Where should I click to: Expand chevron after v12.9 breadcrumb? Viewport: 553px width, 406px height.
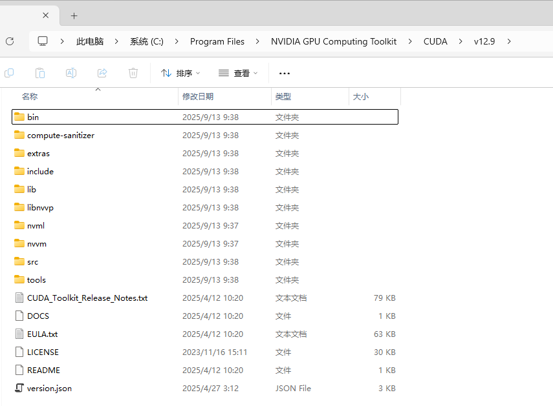click(509, 41)
